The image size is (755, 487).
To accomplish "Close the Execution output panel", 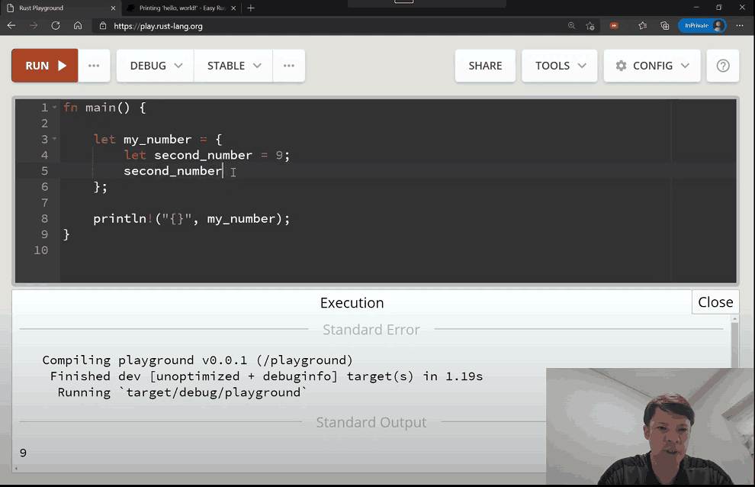I will [x=715, y=302].
